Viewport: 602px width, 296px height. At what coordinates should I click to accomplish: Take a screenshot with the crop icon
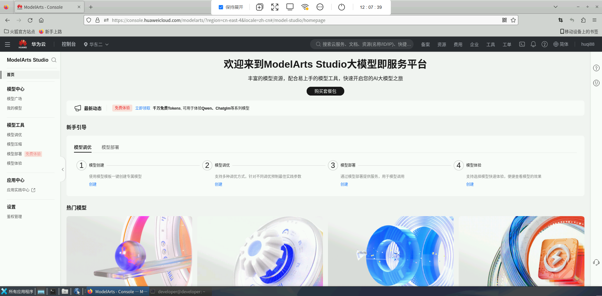[x=561, y=20]
